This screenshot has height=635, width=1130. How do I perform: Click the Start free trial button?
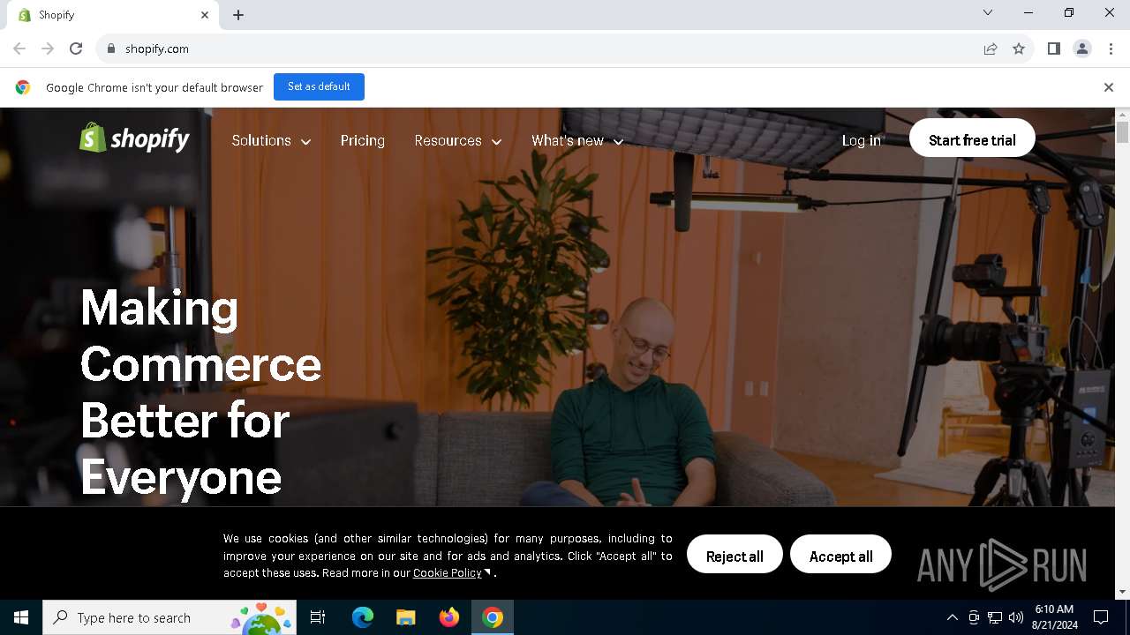972,139
